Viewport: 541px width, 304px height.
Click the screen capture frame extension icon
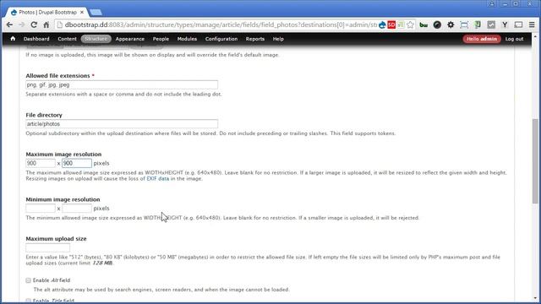point(464,24)
